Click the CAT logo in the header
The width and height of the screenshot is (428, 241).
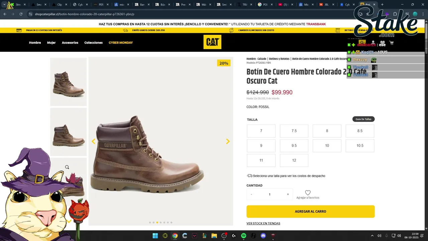pyautogui.click(x=212, y=42)
